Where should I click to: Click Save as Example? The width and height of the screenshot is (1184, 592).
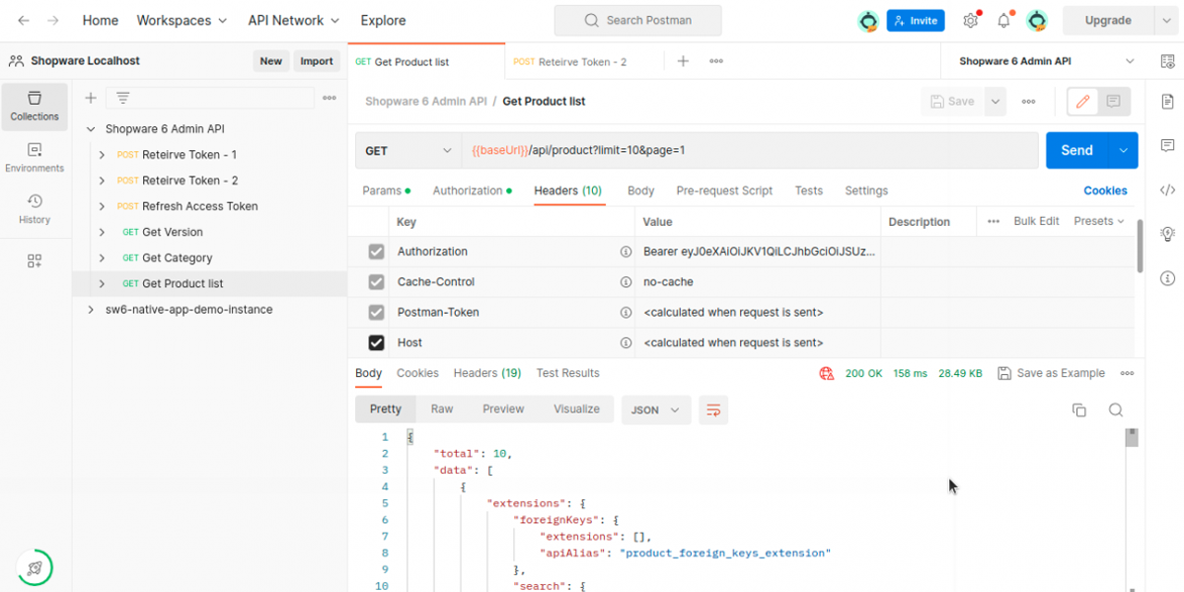coord(1051,373)
